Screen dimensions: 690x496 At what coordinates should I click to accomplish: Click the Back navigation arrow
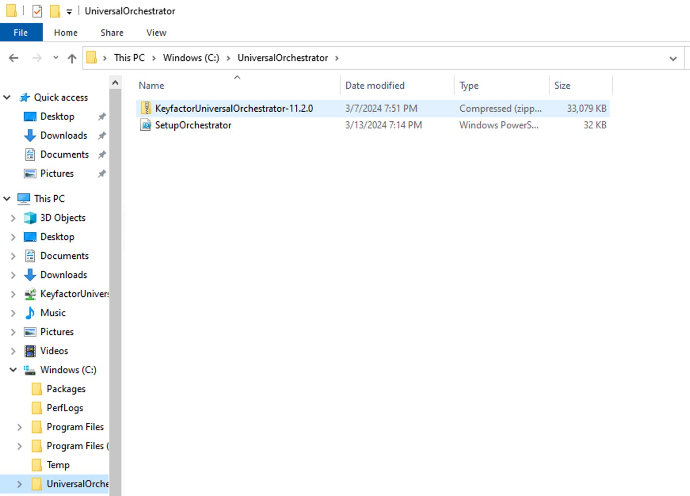[13, 58]
